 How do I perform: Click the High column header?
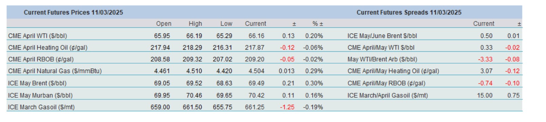(x=195, y=24)
